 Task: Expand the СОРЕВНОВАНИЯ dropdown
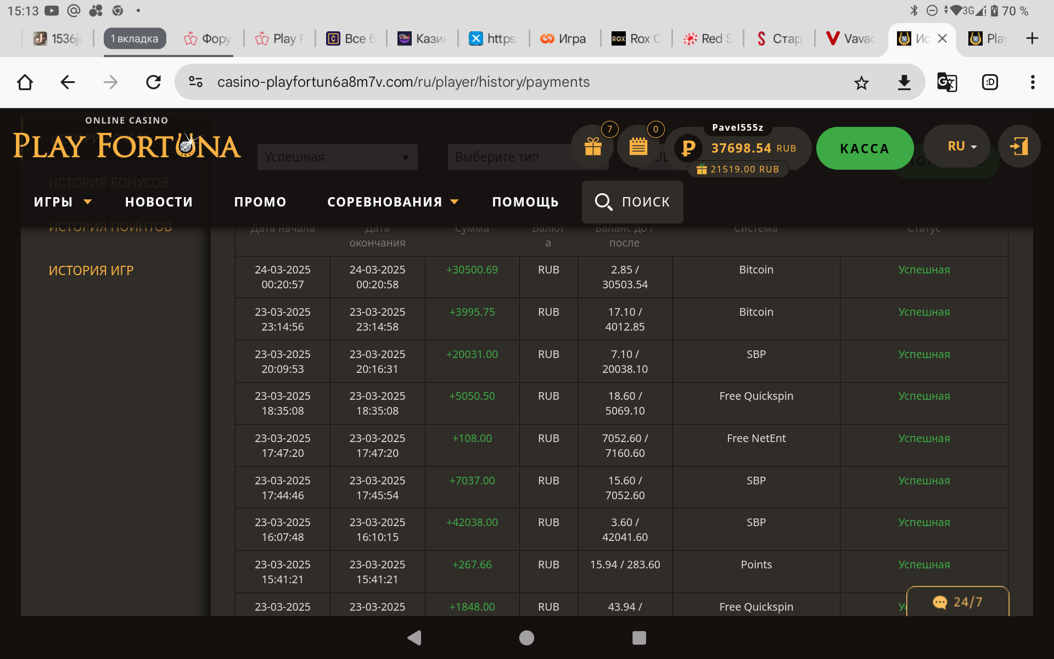393,202
